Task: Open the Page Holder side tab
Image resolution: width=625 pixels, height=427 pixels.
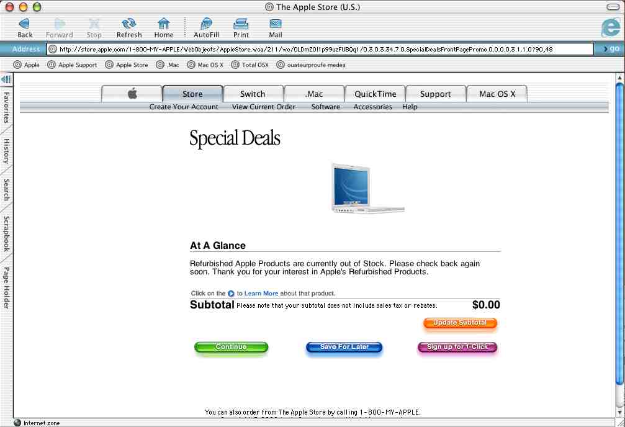Action: 6,287
